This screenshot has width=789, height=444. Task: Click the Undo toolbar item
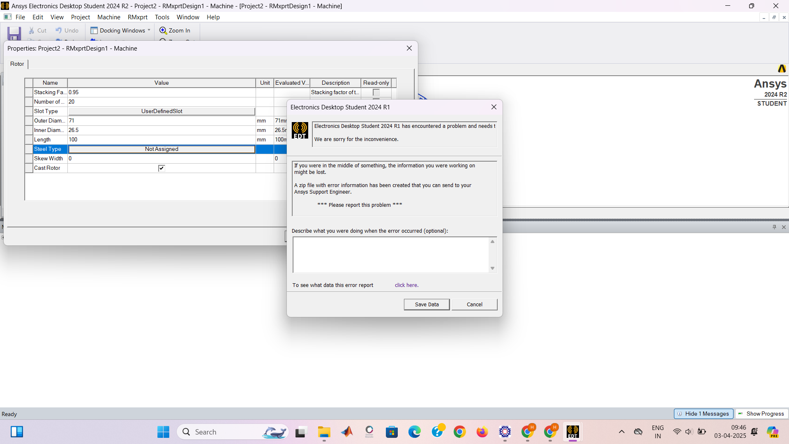67,30
